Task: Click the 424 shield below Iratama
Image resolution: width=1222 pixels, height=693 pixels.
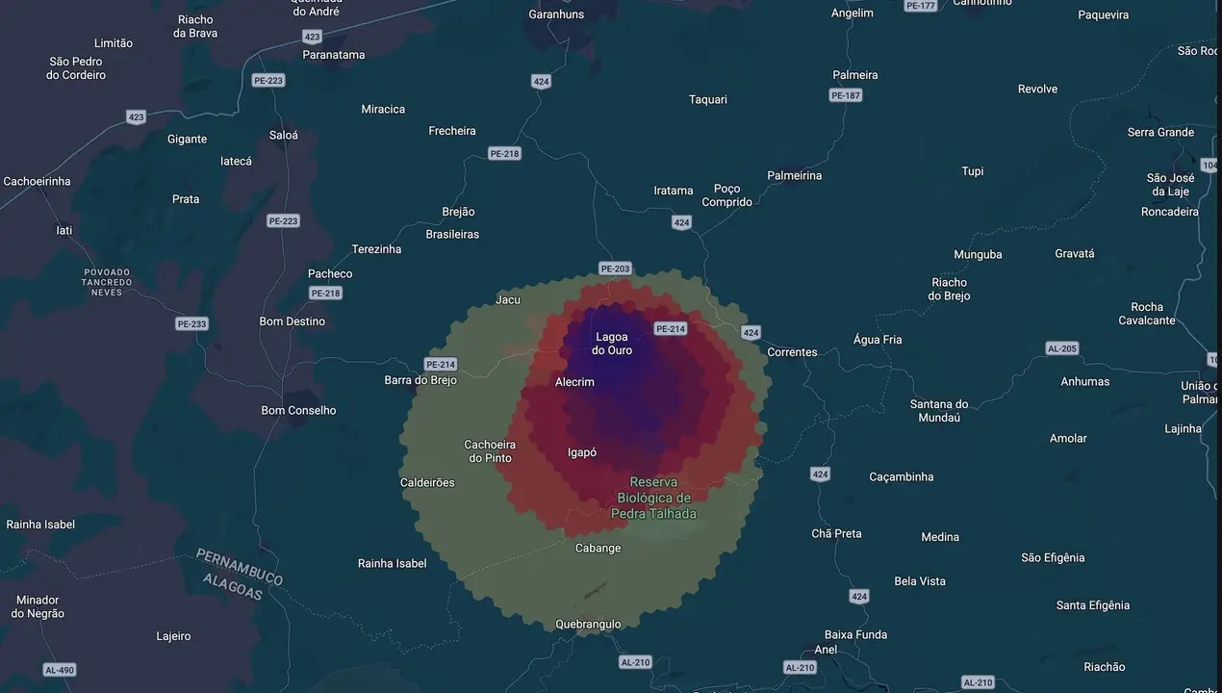Action: (x=681, y=222)
